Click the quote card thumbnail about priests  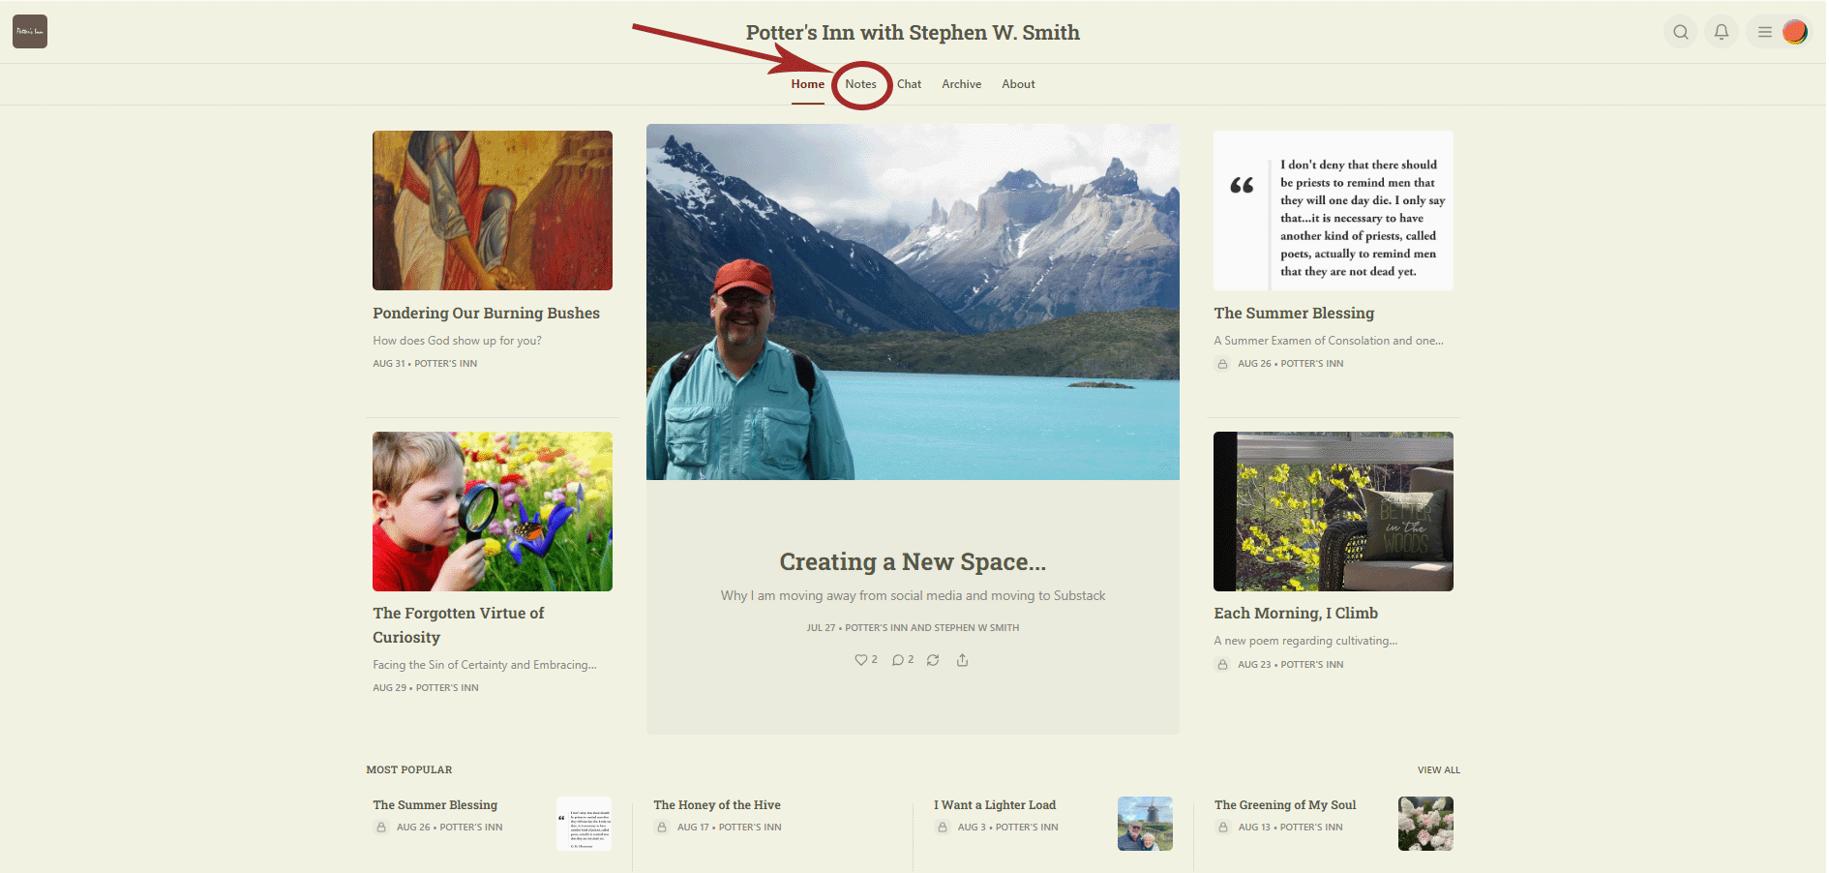(1334, 210)
